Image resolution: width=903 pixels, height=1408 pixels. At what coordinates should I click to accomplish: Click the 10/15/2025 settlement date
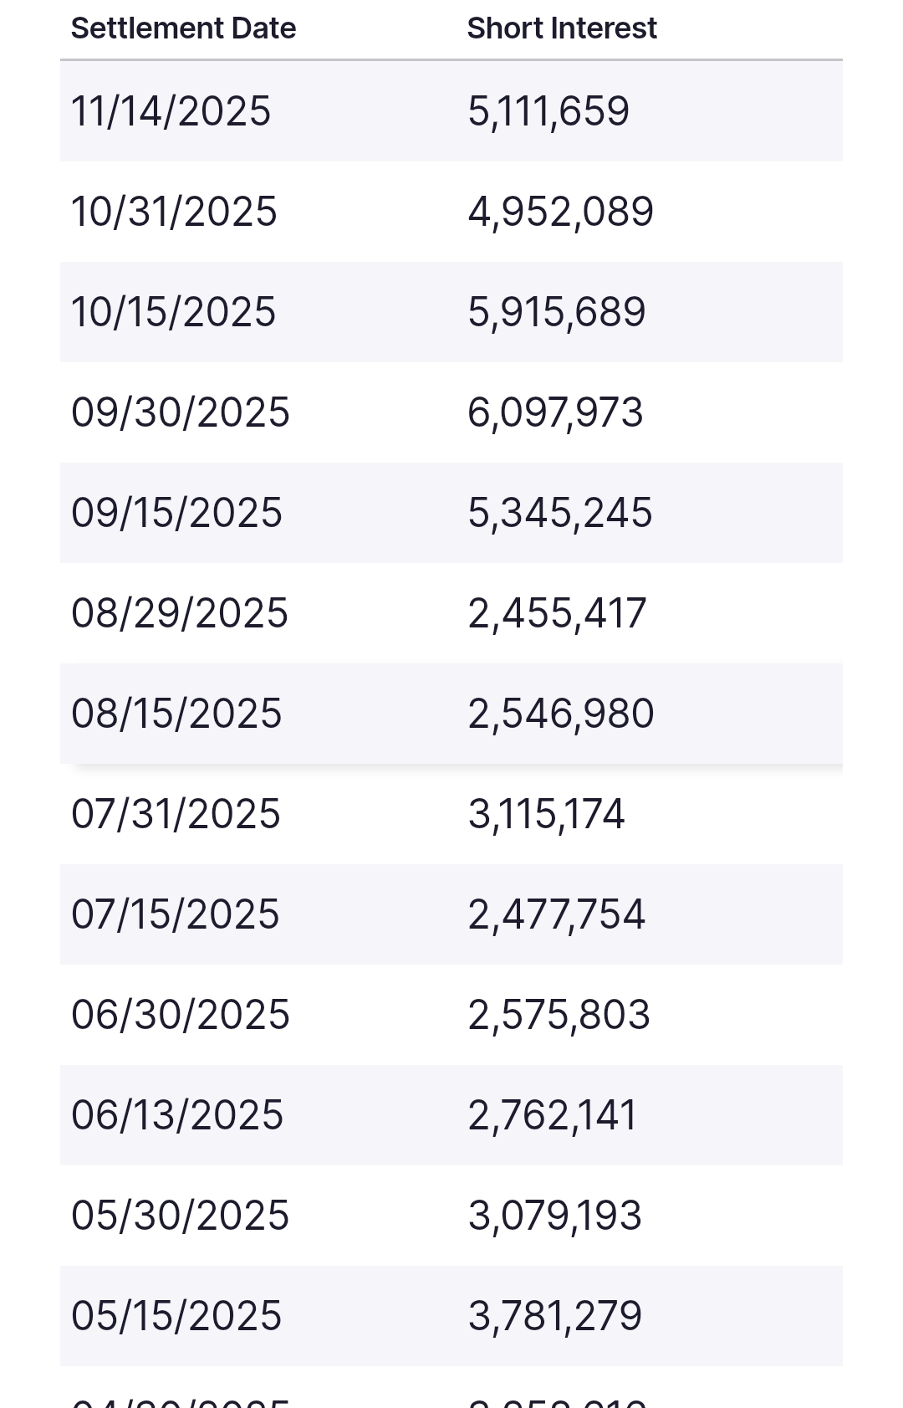[173, 312]
